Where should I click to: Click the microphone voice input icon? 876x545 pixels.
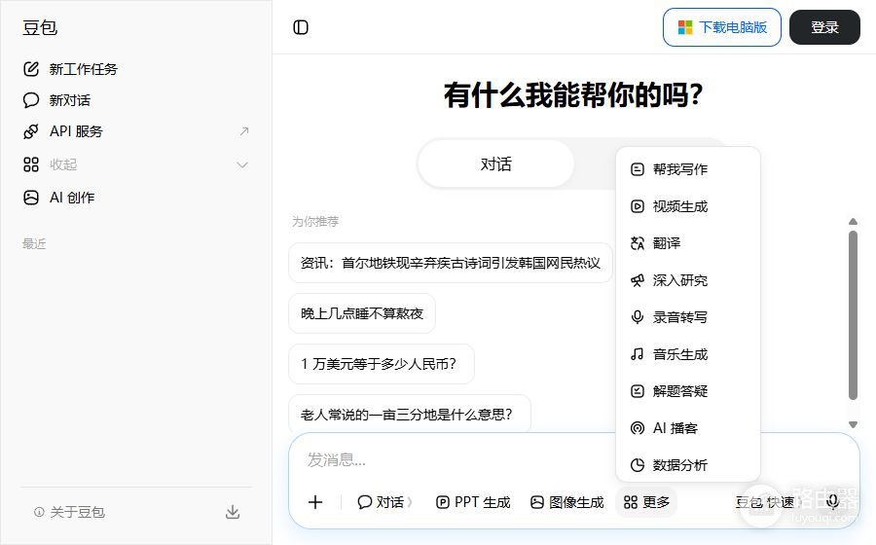pos(832,501)
